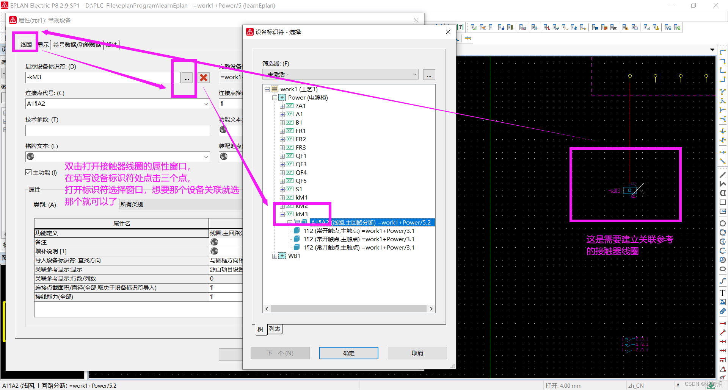The image size is (728, 390).
Task: Select the circle drawing tool
Action: coord(723,223)
